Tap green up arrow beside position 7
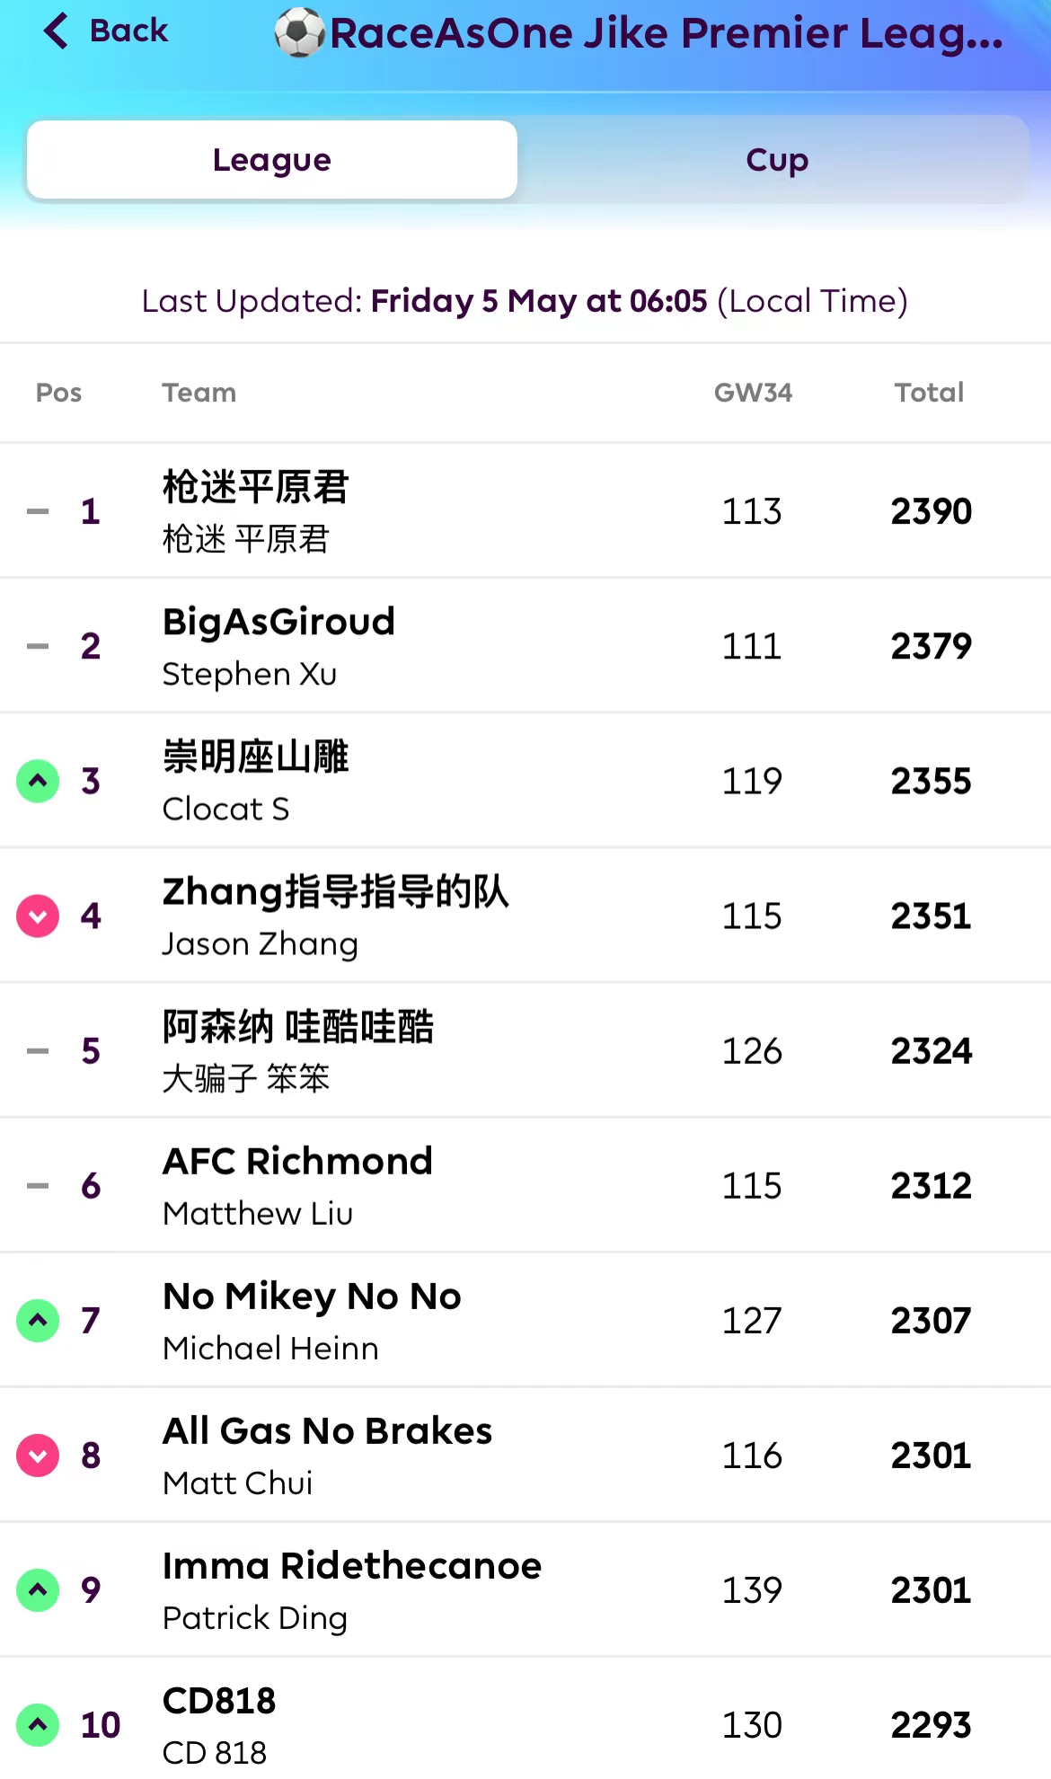The height and width of the screenshot is (1779, 1051). pos(38,1320)
